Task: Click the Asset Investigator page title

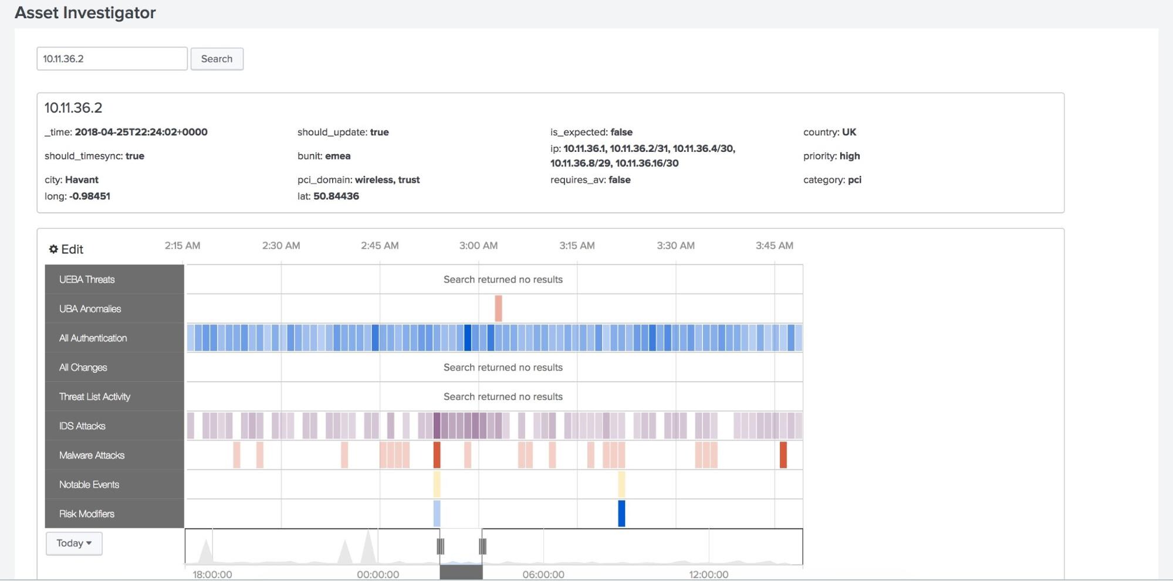Action: 85,12
